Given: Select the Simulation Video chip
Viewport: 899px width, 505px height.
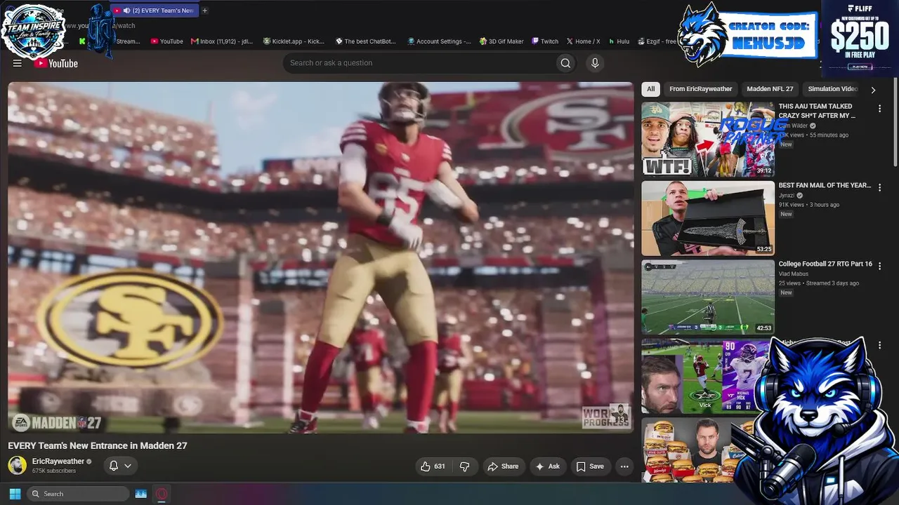Looking at the screenshot, I should (x=832, y=89).
